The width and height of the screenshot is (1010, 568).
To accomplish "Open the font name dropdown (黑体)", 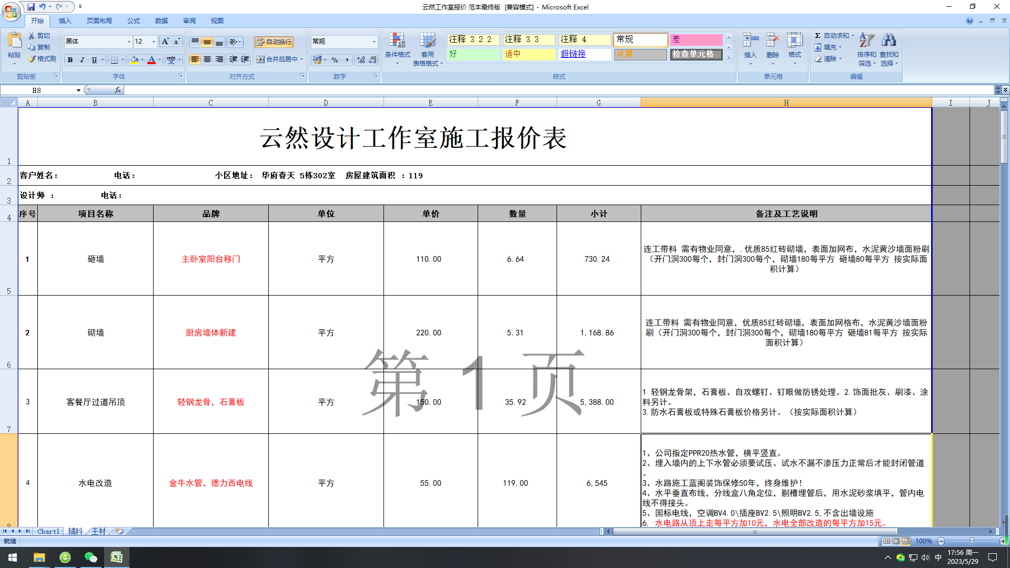I will pos(129,42).
